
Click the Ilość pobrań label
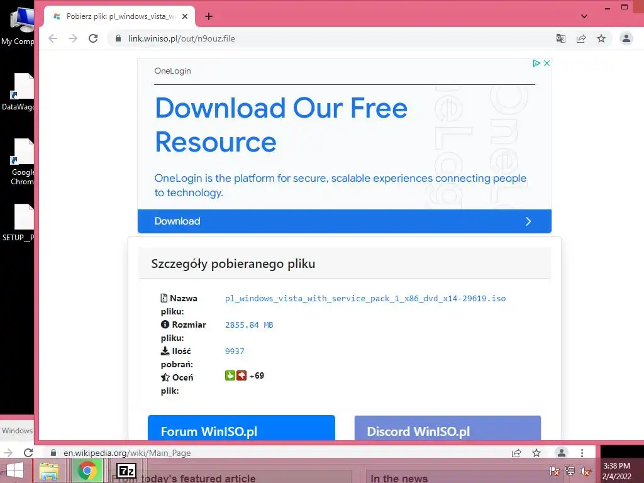(177, 357)
